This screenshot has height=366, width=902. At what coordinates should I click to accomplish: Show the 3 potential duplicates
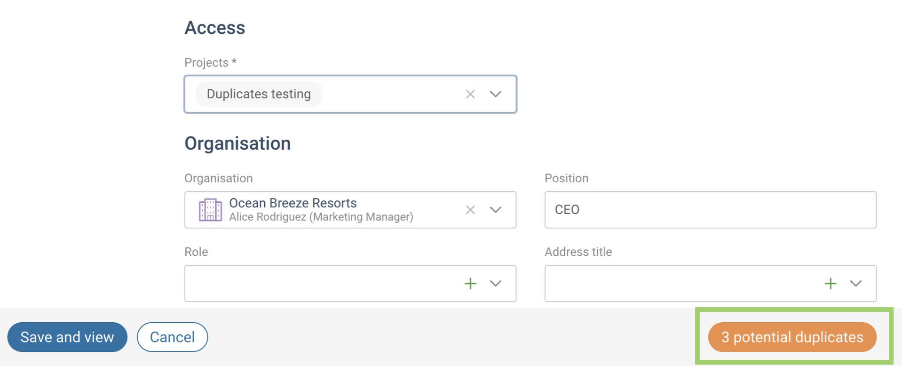pyautogui.click(x=792, y=337)
